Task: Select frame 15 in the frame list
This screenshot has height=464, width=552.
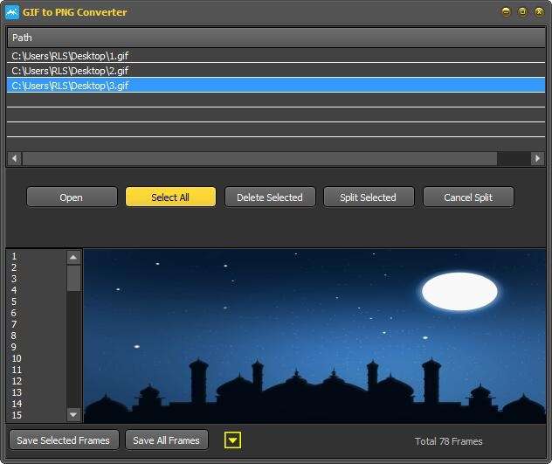Action: click(x=37, y=415)
